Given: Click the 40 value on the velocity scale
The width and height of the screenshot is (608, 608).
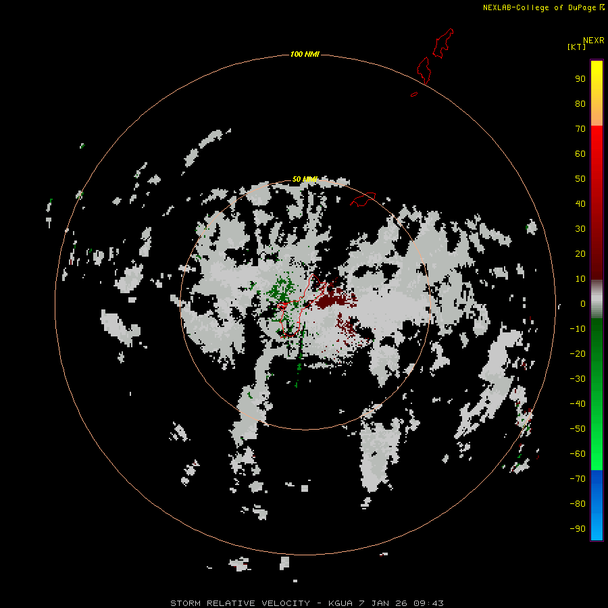Looking at the screenshot, I should 580,203.
